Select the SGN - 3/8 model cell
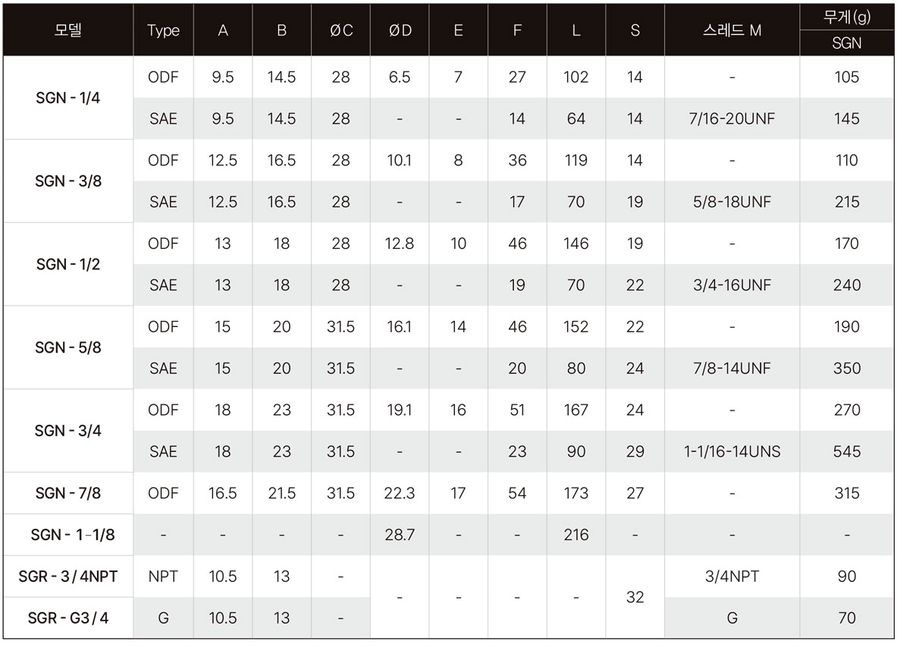 68,181
